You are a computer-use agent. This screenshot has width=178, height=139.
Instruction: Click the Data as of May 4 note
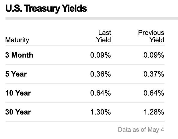[141, 130]
